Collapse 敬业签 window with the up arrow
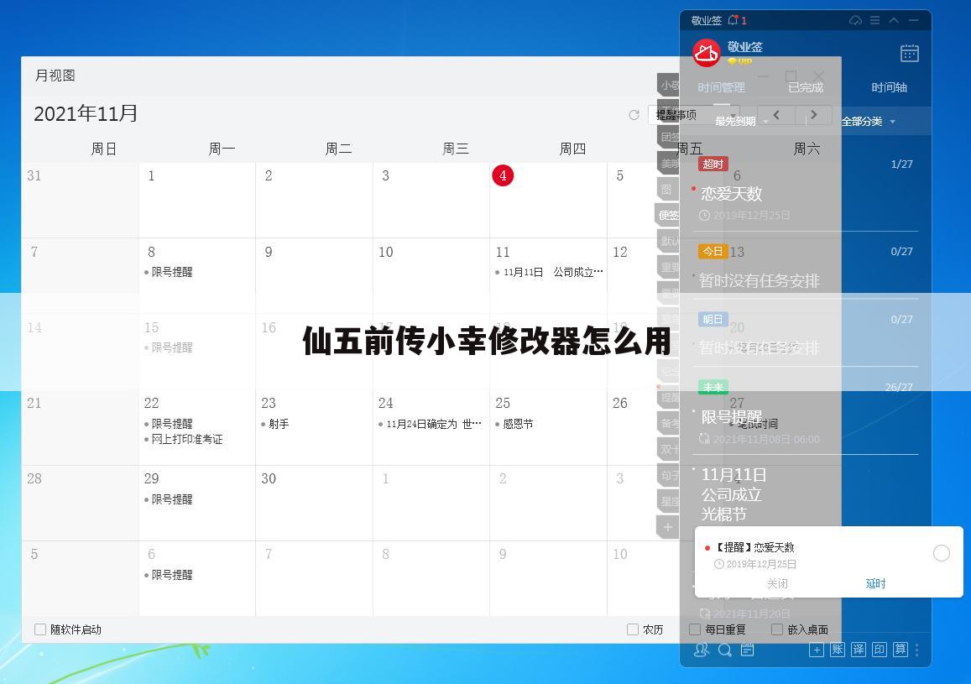 click(x=894, y=20)
